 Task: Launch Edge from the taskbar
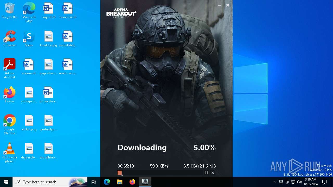coord(107,182)
